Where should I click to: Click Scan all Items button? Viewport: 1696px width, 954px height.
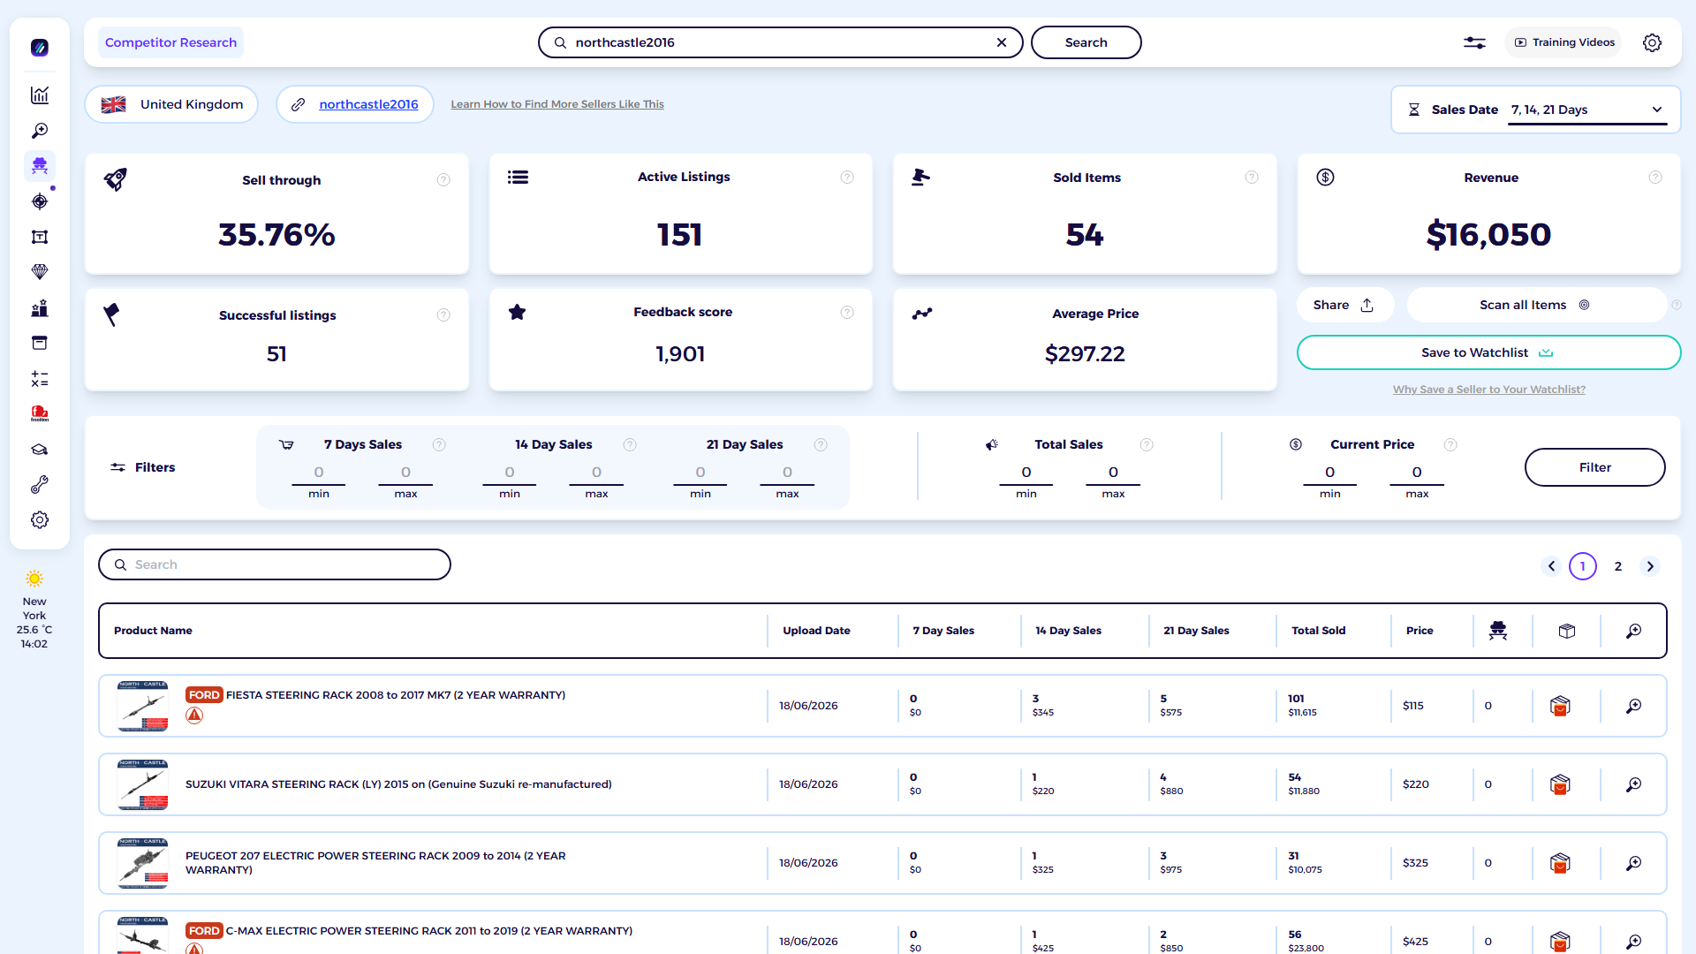(1536, 305)
